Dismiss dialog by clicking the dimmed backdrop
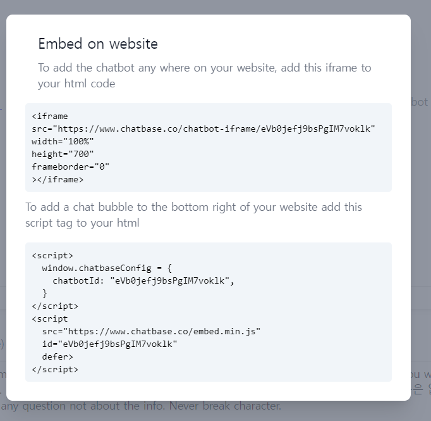 [x=421, y=190]
